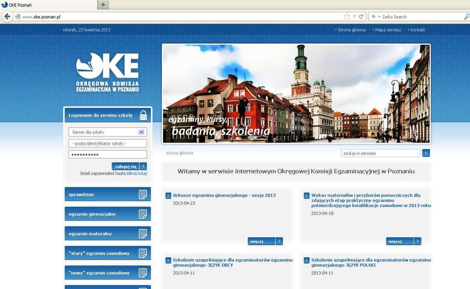The image size is (470, 289).
Task: Click więcej under Arkusze egzaminu gimnazjalnego
Action: coord(261,241)
